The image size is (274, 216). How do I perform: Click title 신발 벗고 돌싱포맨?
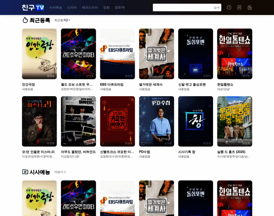(192, 85)
